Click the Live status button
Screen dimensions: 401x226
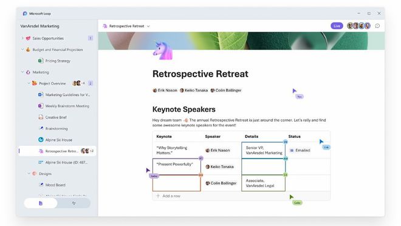click(x=337, y=26)
